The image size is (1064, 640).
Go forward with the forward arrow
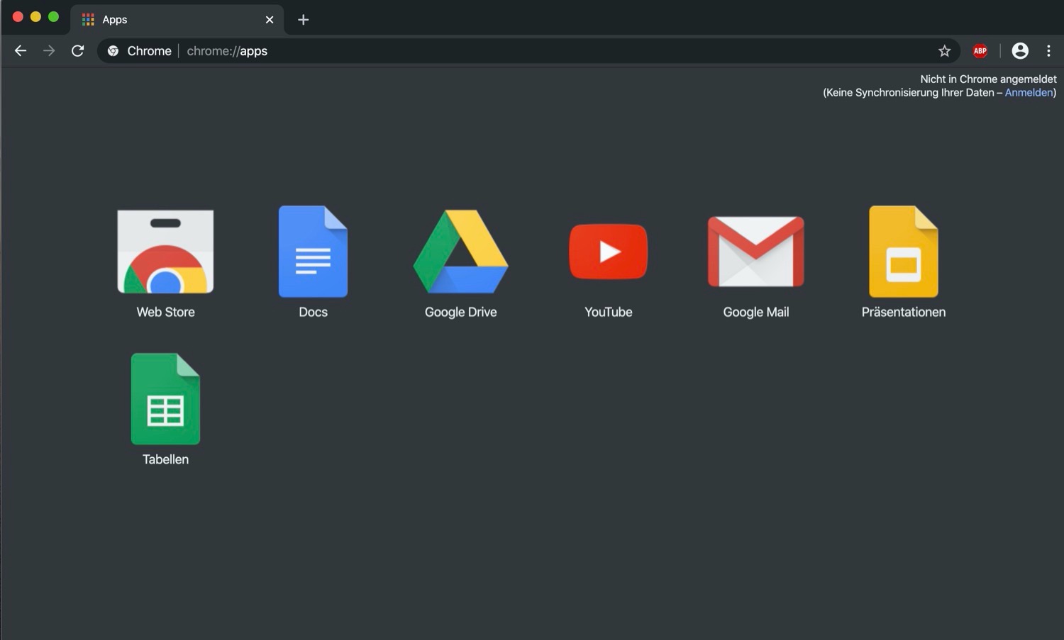click(x=49, y=51)
